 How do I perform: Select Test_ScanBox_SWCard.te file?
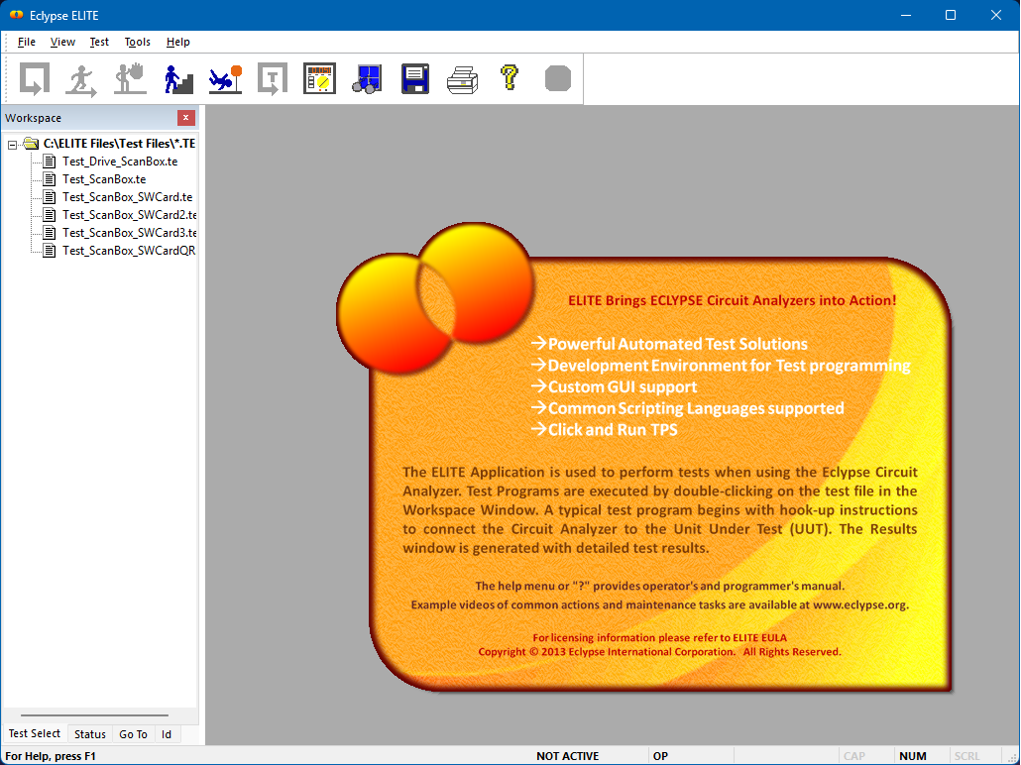(x=128, y=196)
